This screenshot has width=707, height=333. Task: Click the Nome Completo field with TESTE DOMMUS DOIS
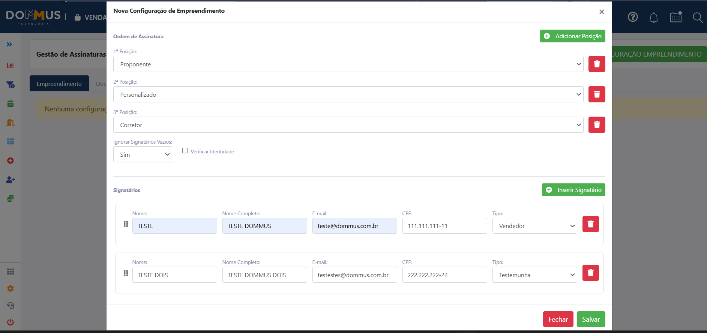pyautogui.click(x=264, y=275)
